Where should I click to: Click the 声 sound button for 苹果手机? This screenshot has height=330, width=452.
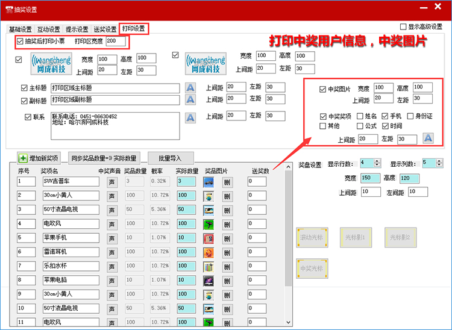[x=112, y=237]
